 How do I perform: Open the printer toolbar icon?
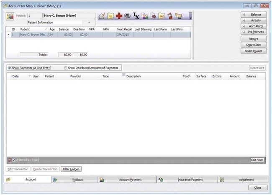(127, 16)
